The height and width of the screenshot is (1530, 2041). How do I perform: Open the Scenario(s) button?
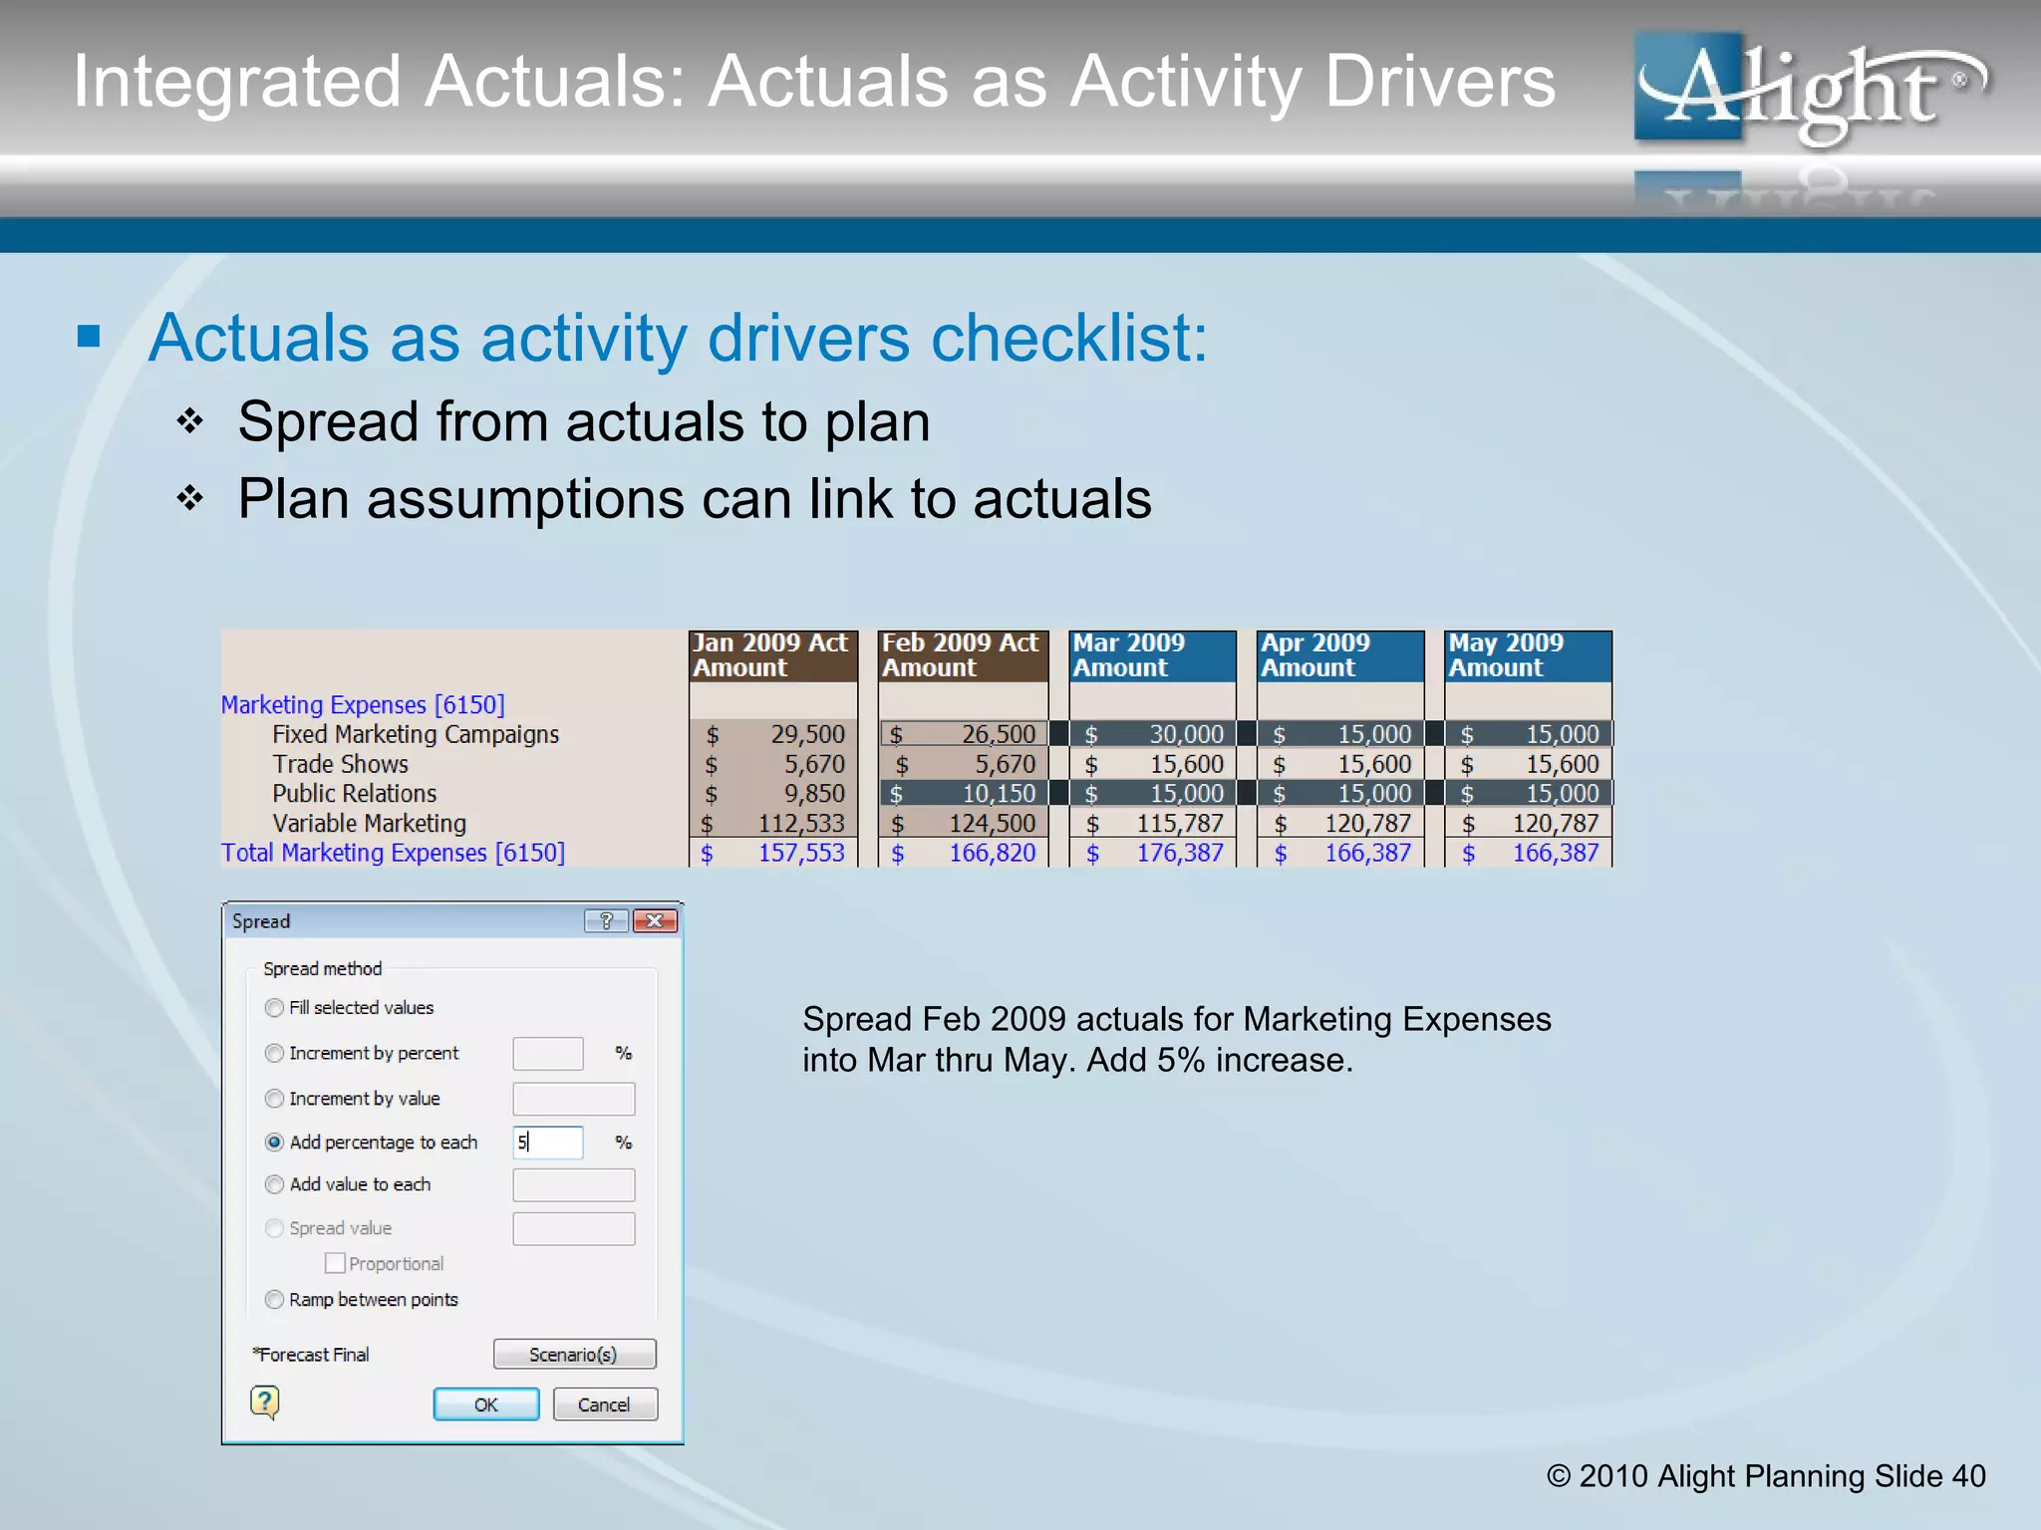coord(574,1354)
